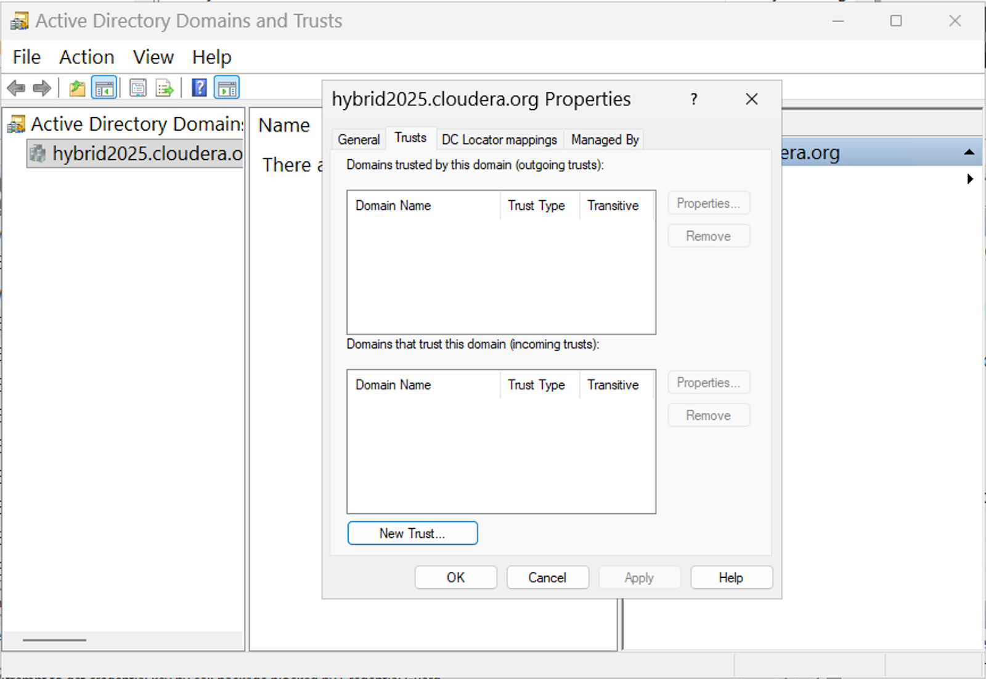Screen dimensions: 986x679
Task: Click the Properties toolbar icon
Action: (x=138, y=88)
